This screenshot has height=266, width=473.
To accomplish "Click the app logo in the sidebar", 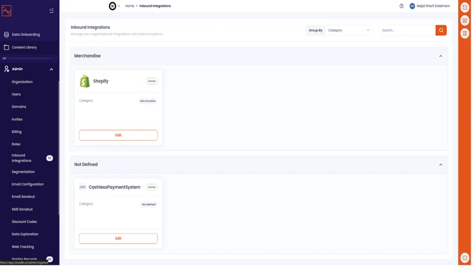I will (x=7, y=11).
